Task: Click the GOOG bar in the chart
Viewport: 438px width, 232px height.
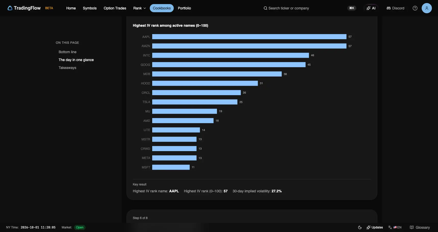Action: 229,65
